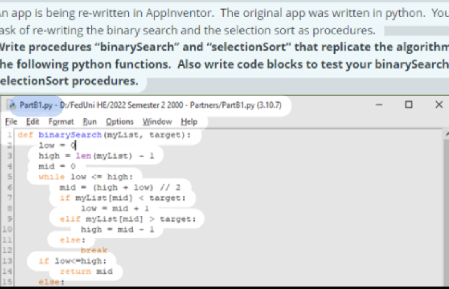
Task: Click the 'high = len(myList) - 1' line
Action: [96, 156]
